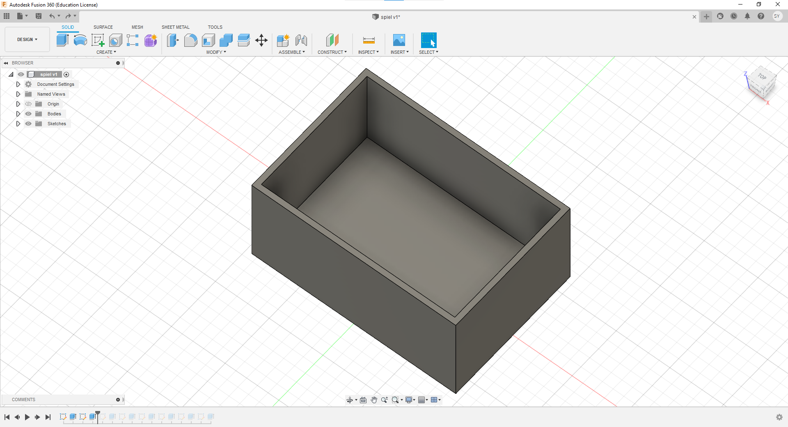Open the purple Create Form tool
This screenshot has height=427, width=788.
[x=151, y=40]
